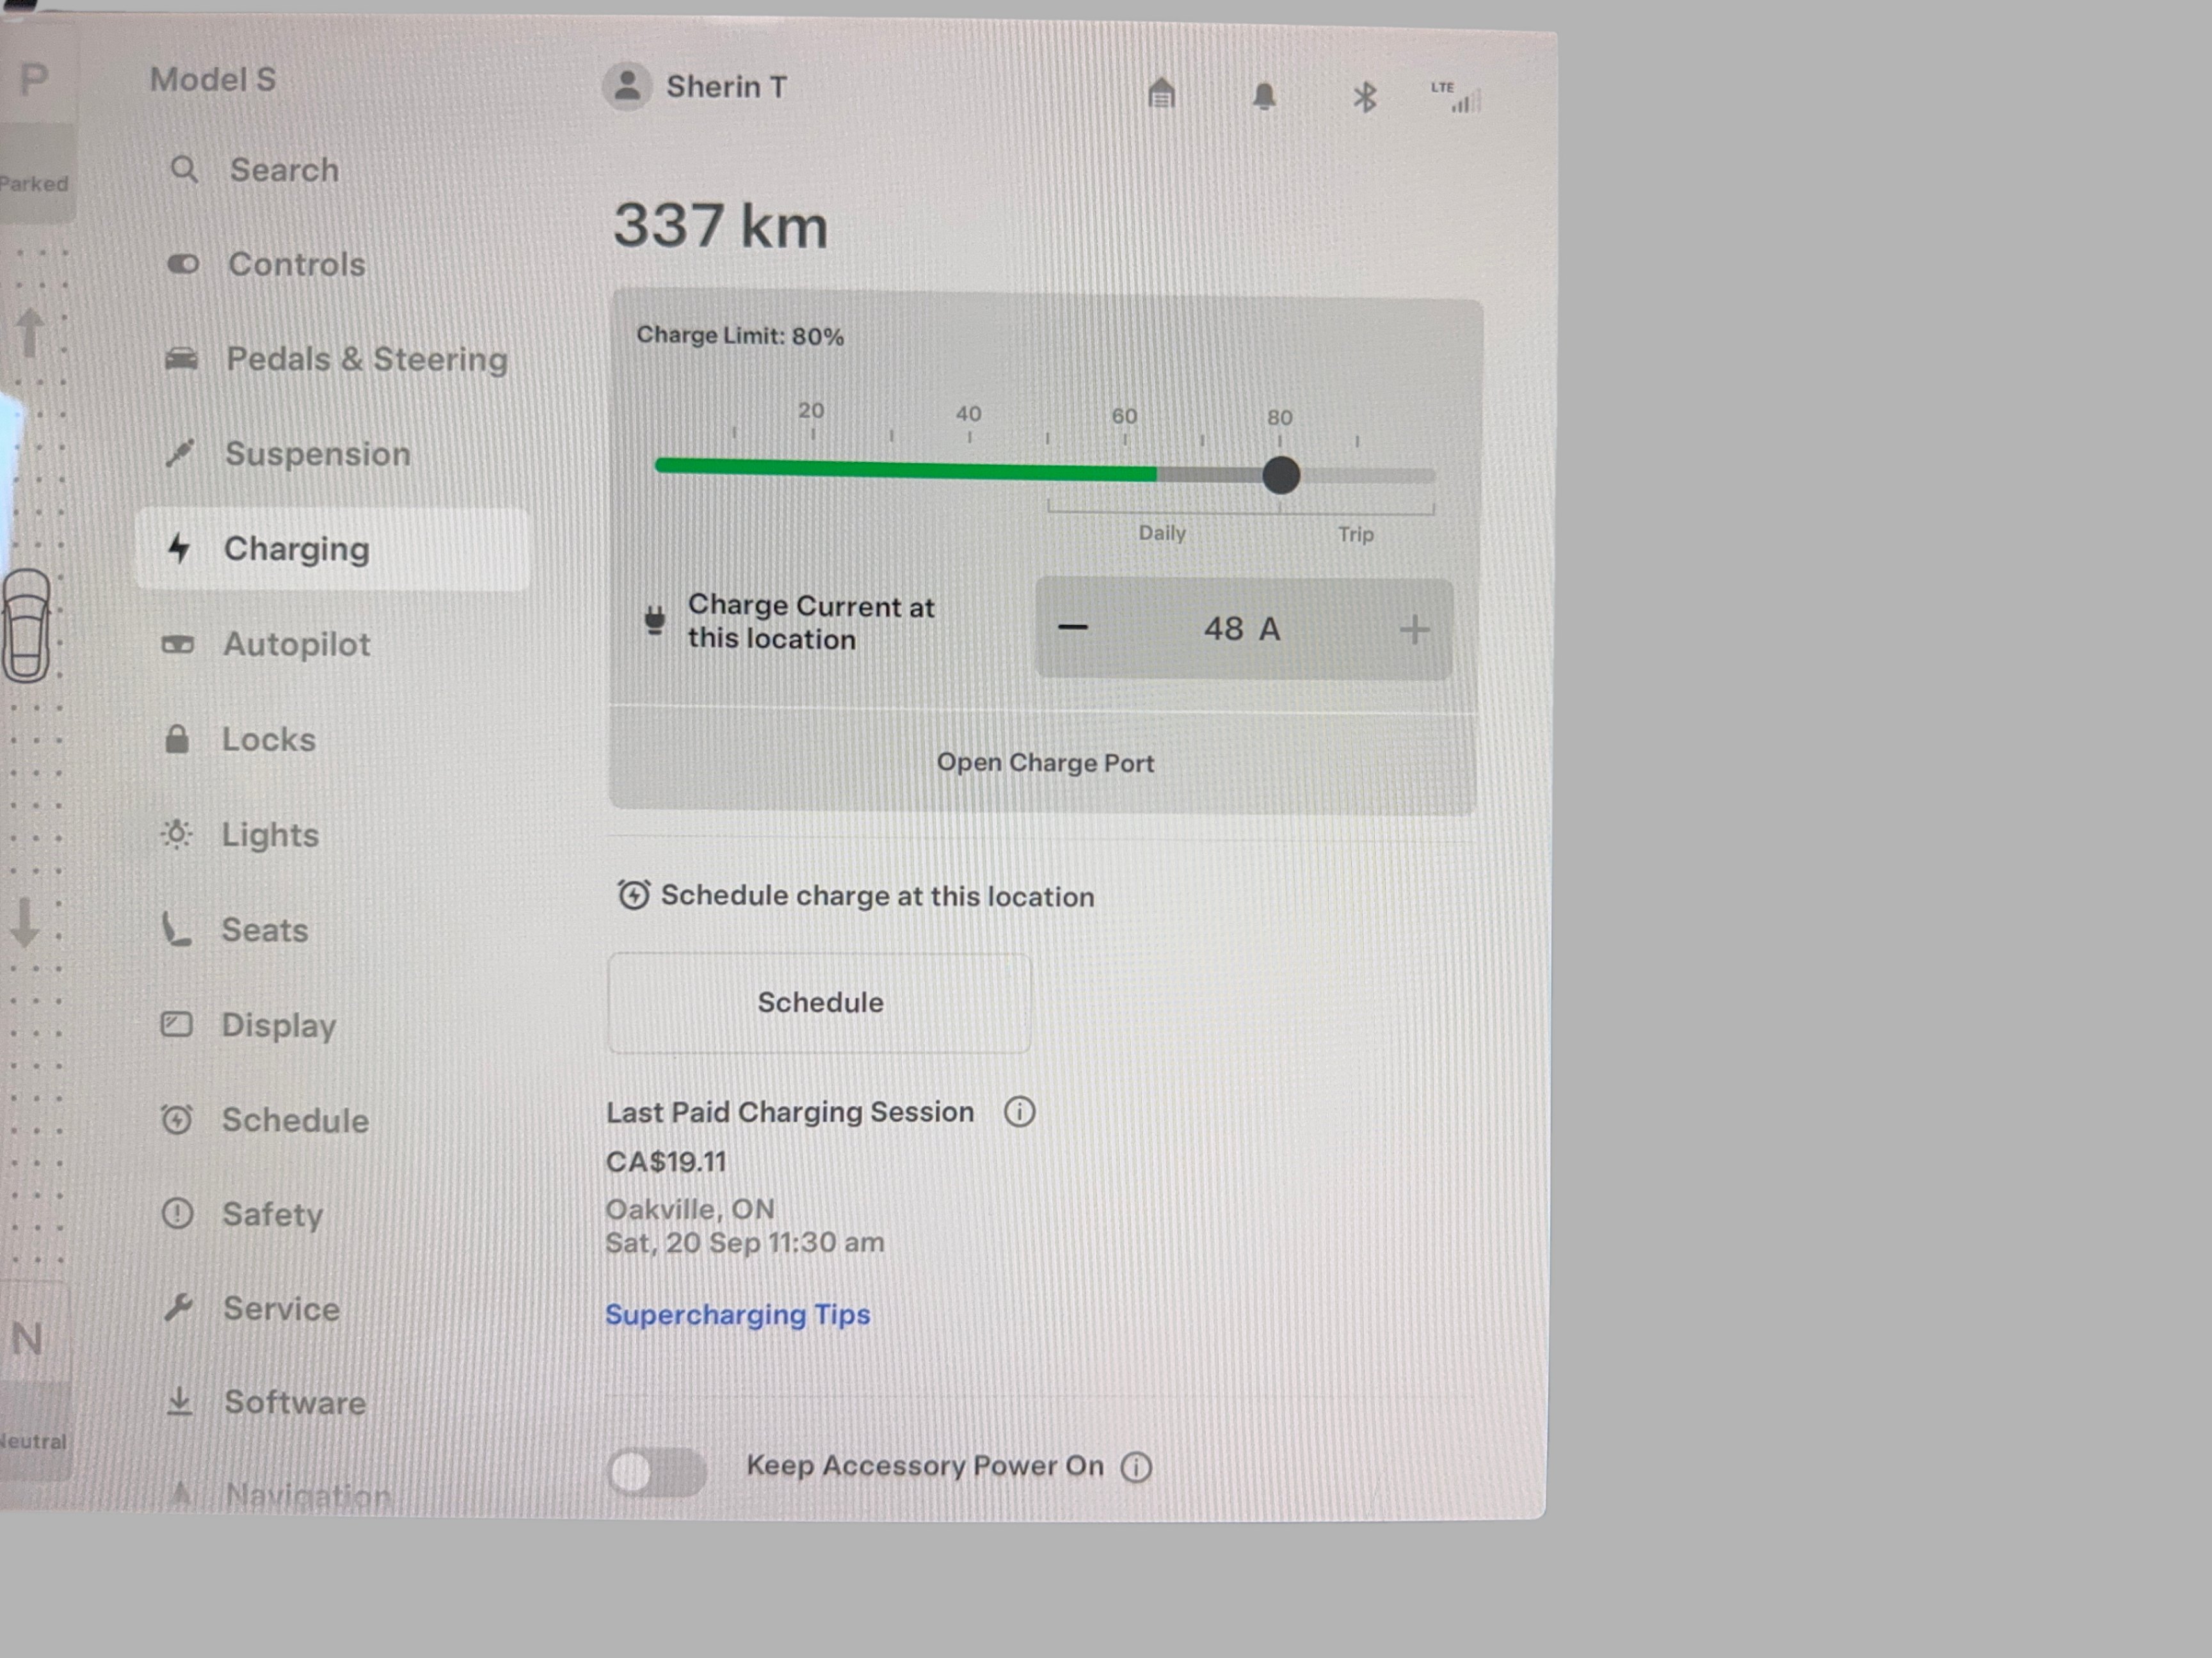Click the Schedule button under Schedule charge
This screenshot has width=2212, height=1658.
point(820,1003)
